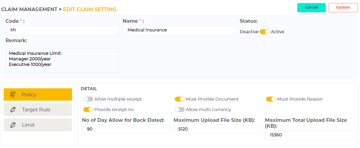The height and width of the screenshot is (148, 360).
Task: Enable Allow multiple receipt toggle
Action: [x=88, y=99]
